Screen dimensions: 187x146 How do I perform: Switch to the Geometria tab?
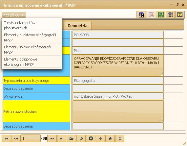coord(77,25)
